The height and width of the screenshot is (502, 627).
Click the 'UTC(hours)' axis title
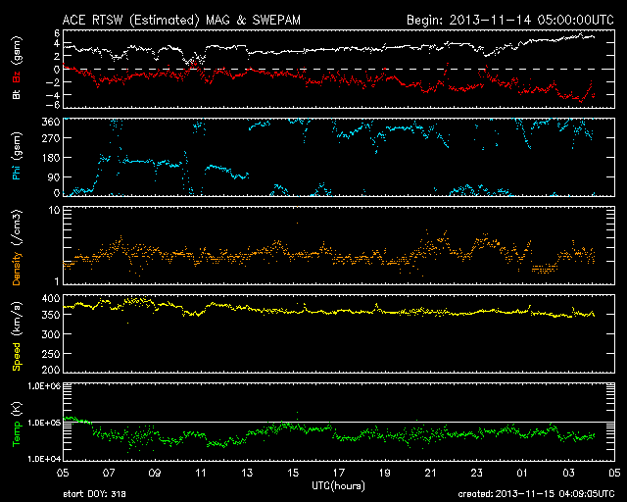coord(338,486)
